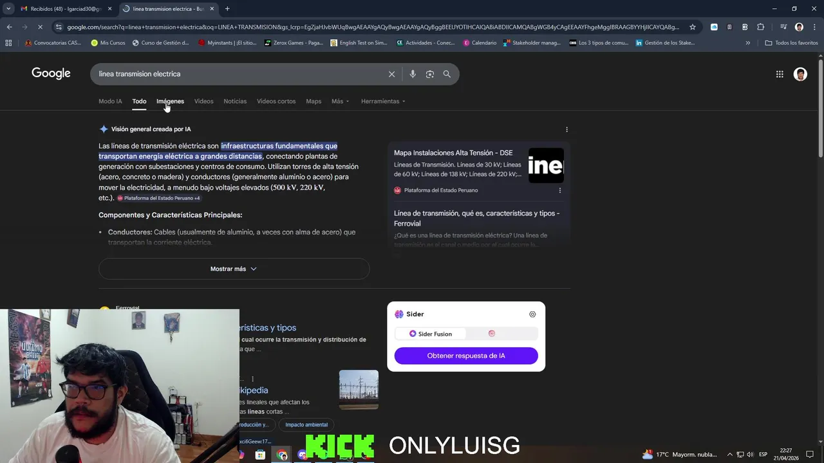Open the taskbar volume icon
Image resolution: width=824 pixels, height=463 pixels.
tap(750, 455)
